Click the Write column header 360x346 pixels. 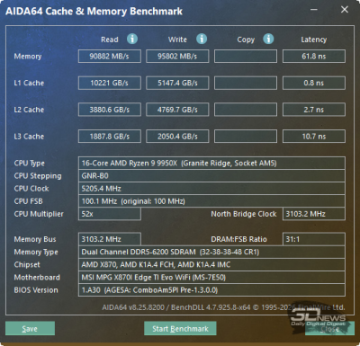click(x=177, y=40)
